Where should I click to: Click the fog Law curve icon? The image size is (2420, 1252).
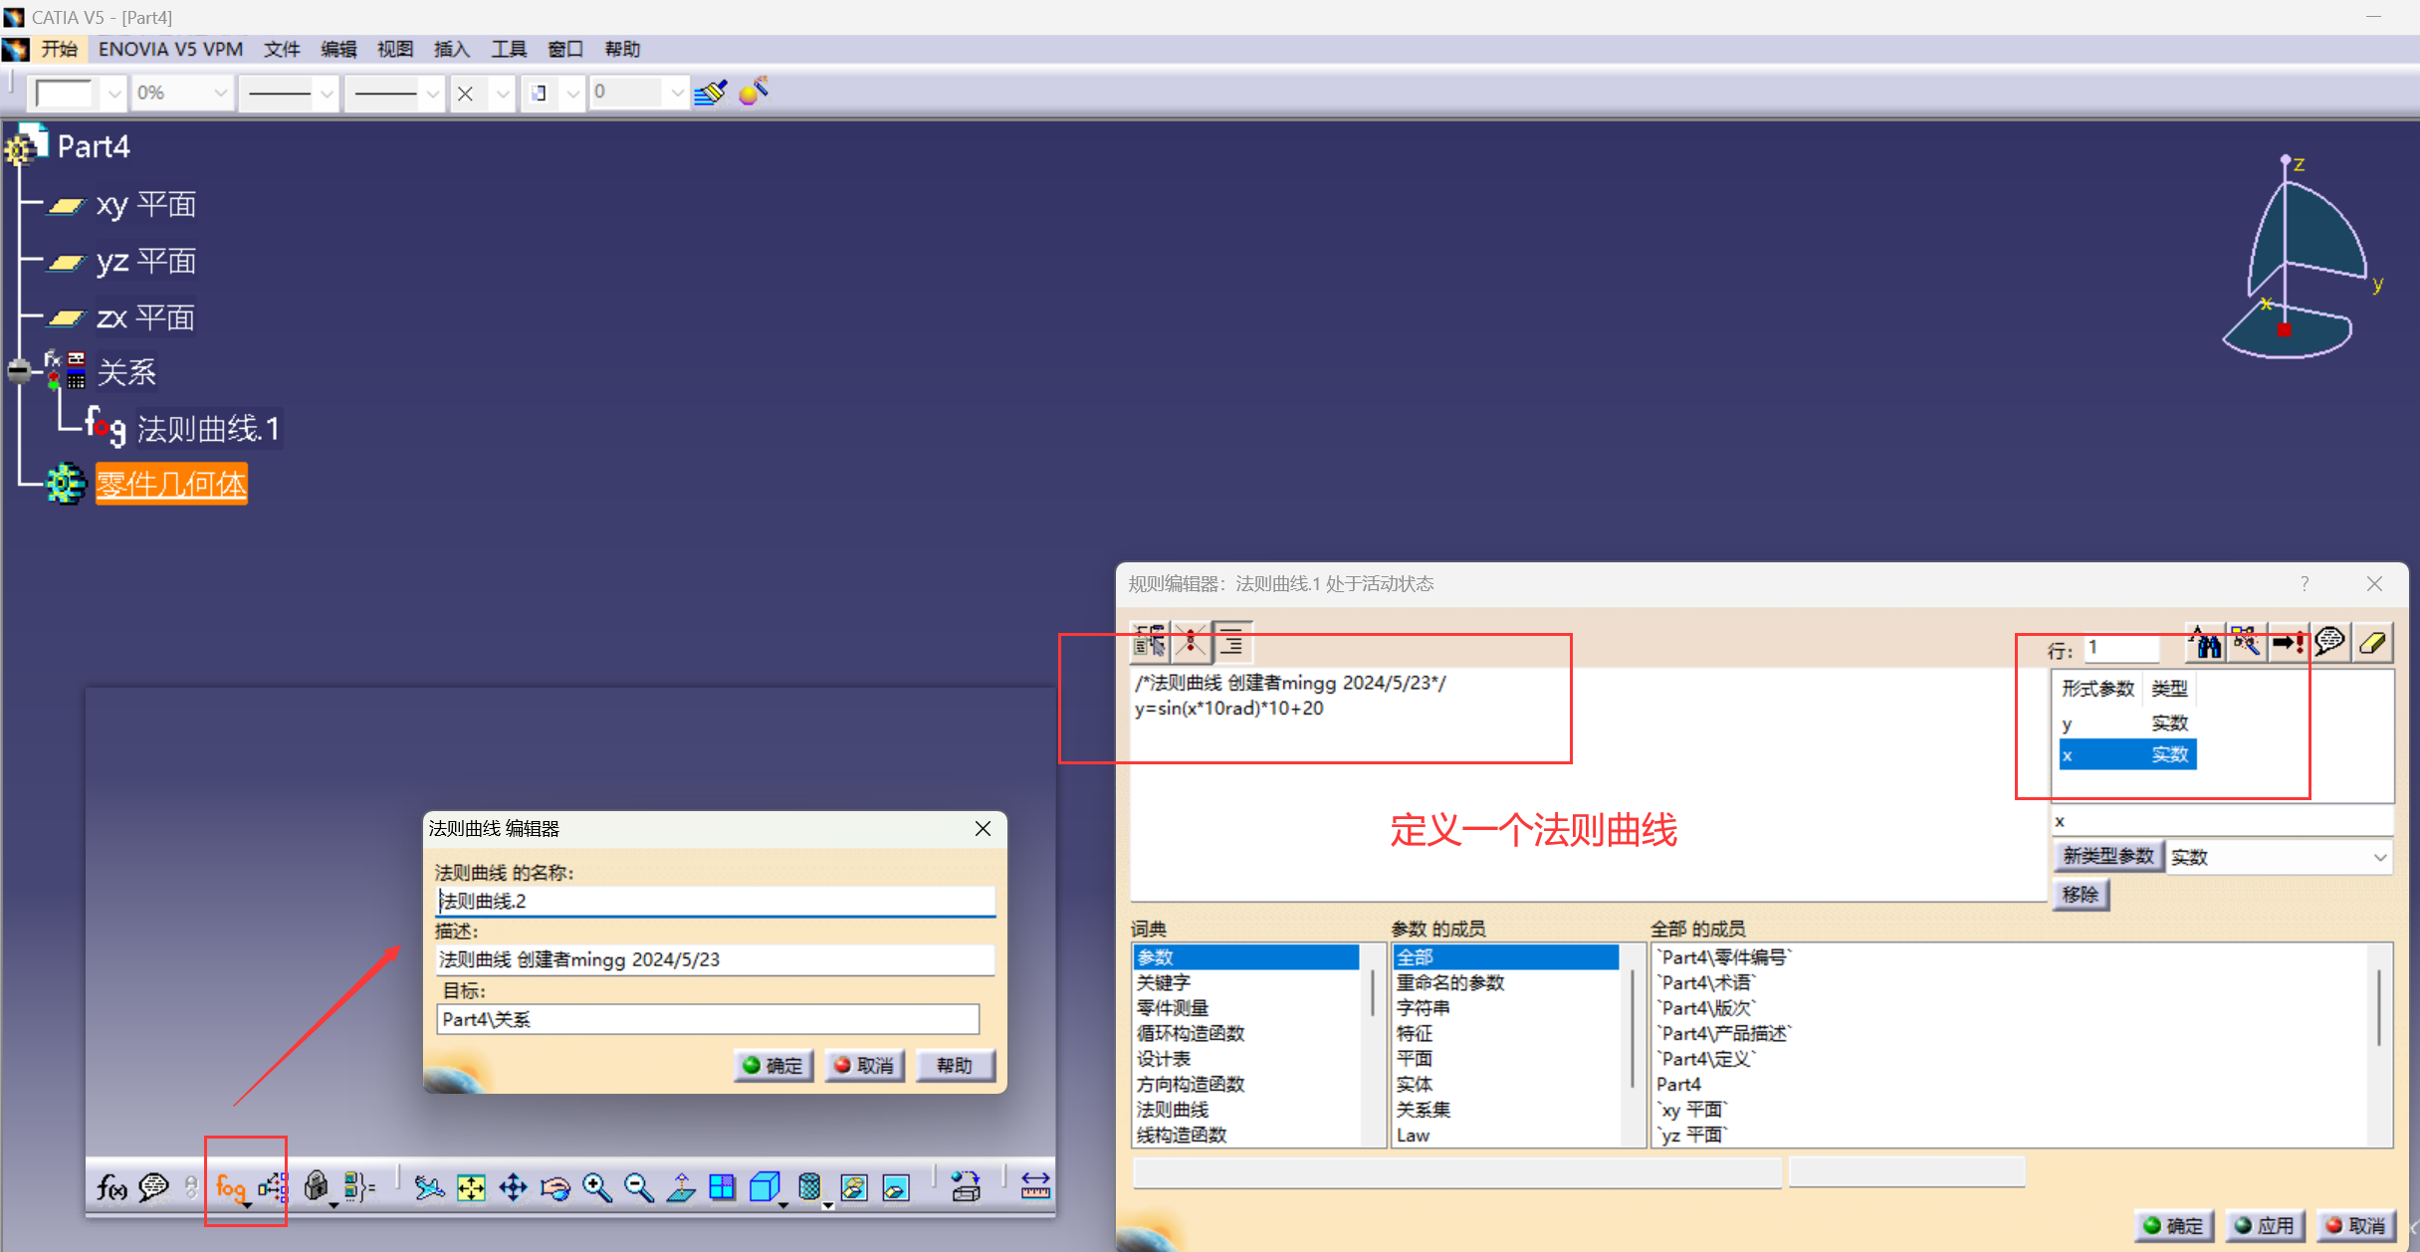(230, 1186)
